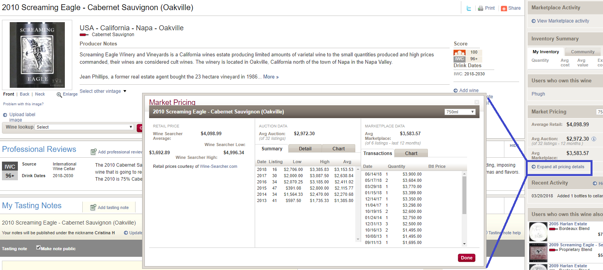The image size is (603, 270).
Task: Show the Back label image
Action: click(24, 94)
